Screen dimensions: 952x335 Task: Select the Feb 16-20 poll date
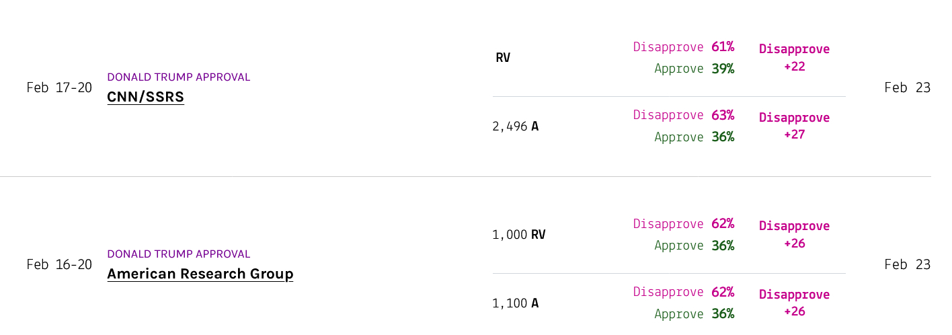coord(59,264)
